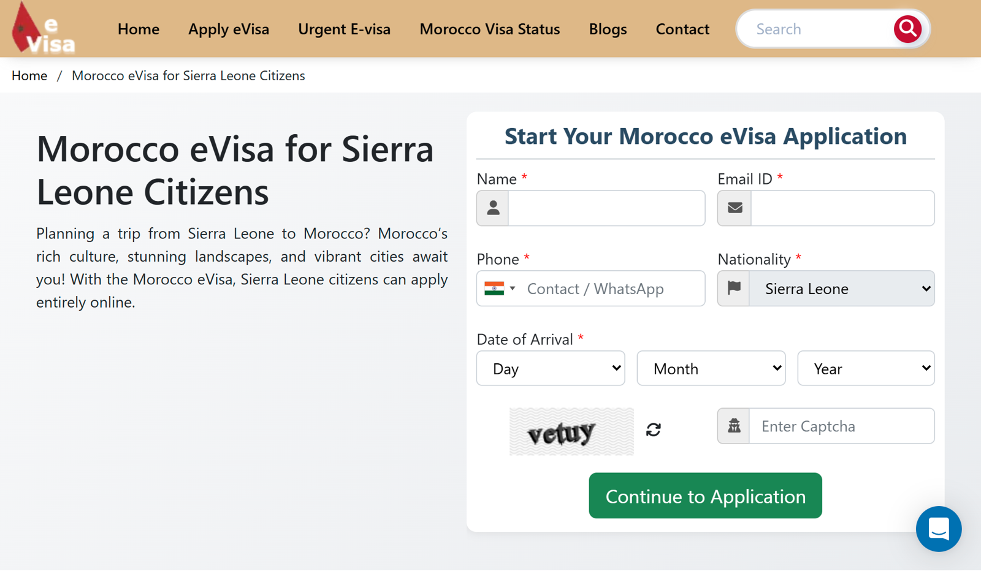
Task: Click into the Name input field
Action: (x=606, y=208)
